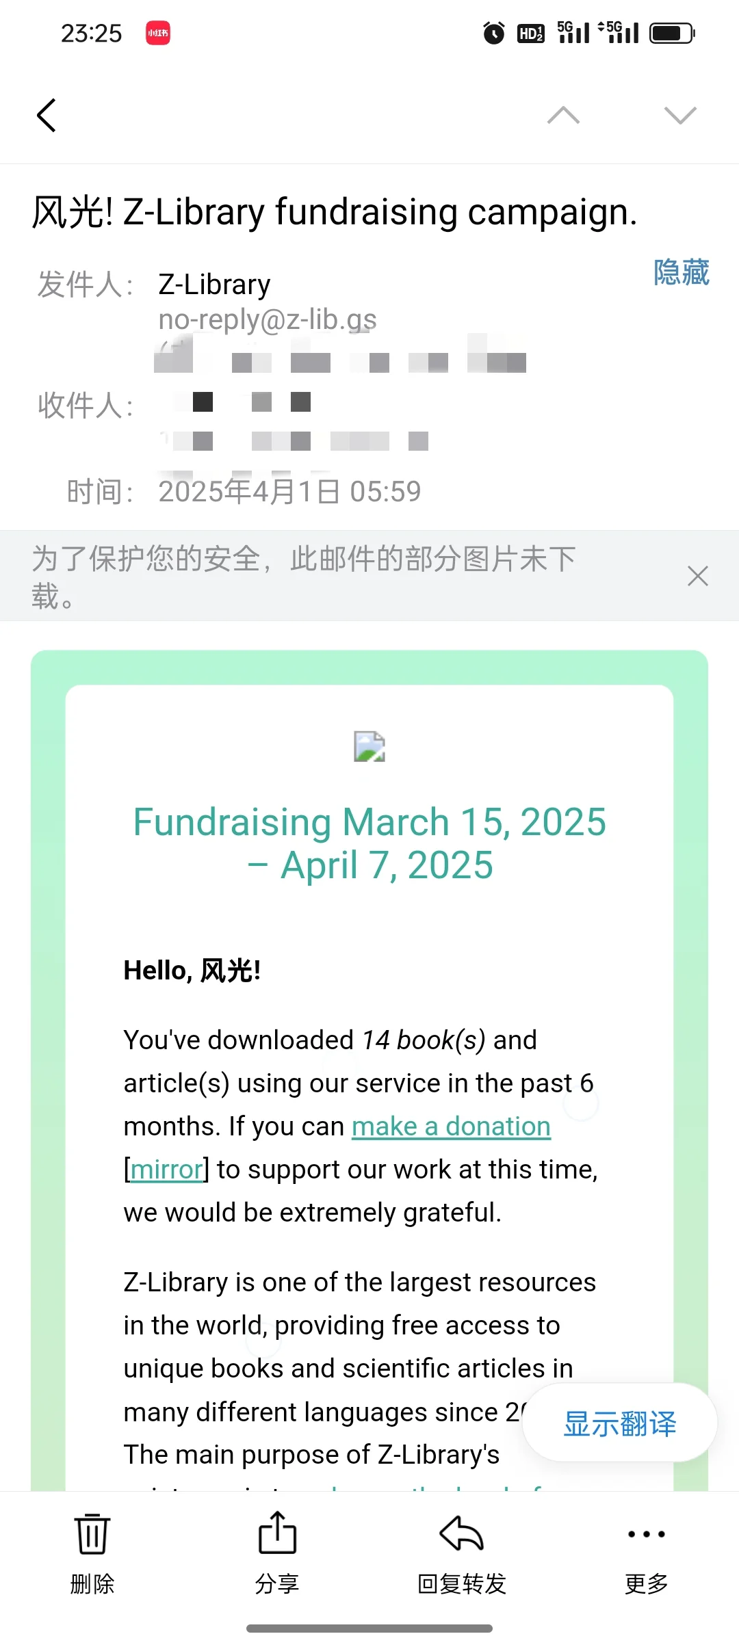739x1647 pixels.
Task: Tap the battery indicator icon
Action: tap(672, 33)
